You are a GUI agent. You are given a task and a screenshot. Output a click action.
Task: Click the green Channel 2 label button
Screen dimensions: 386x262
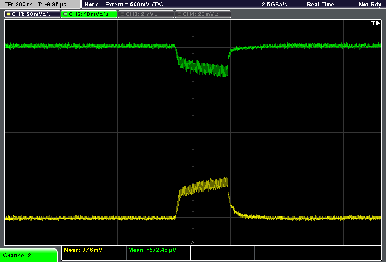[29, 255]
